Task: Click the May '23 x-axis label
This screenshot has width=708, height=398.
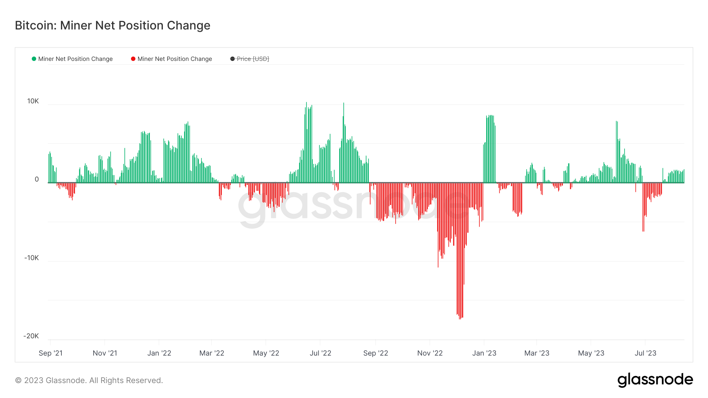Action: point(591,353)
